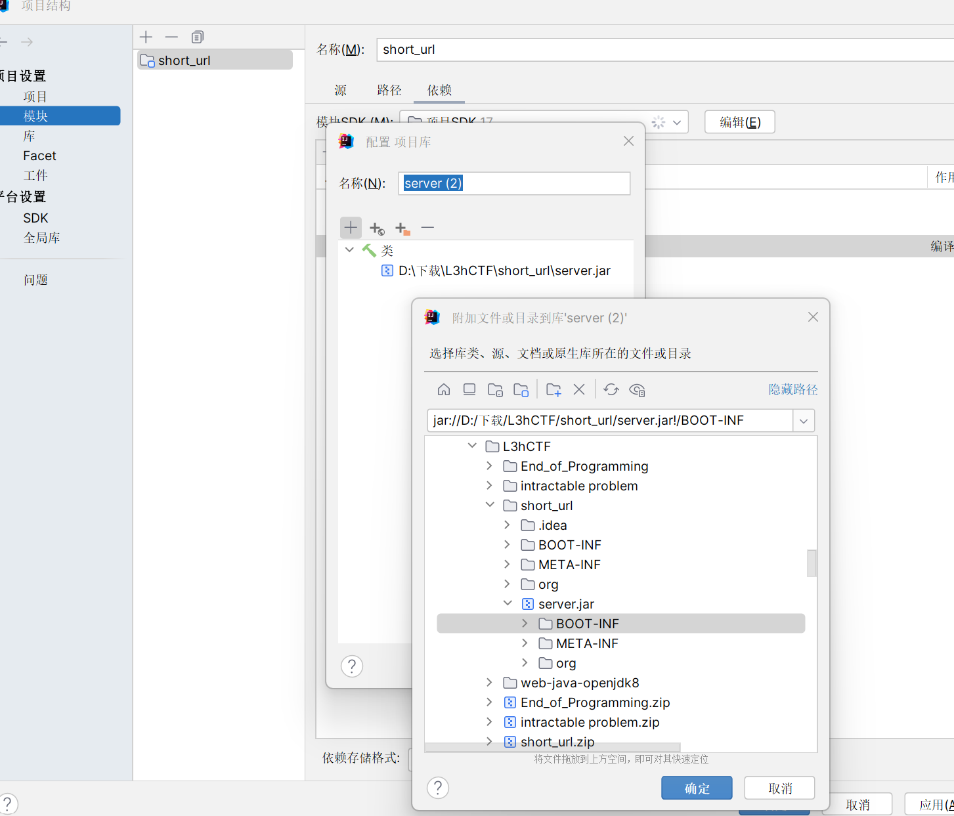Screen dimensions: 954x816
Task: Close the configure project library dialog
Action: point(628,141)
